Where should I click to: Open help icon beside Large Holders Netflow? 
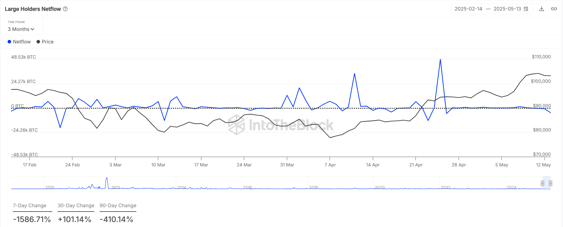(x=65, y=9)
